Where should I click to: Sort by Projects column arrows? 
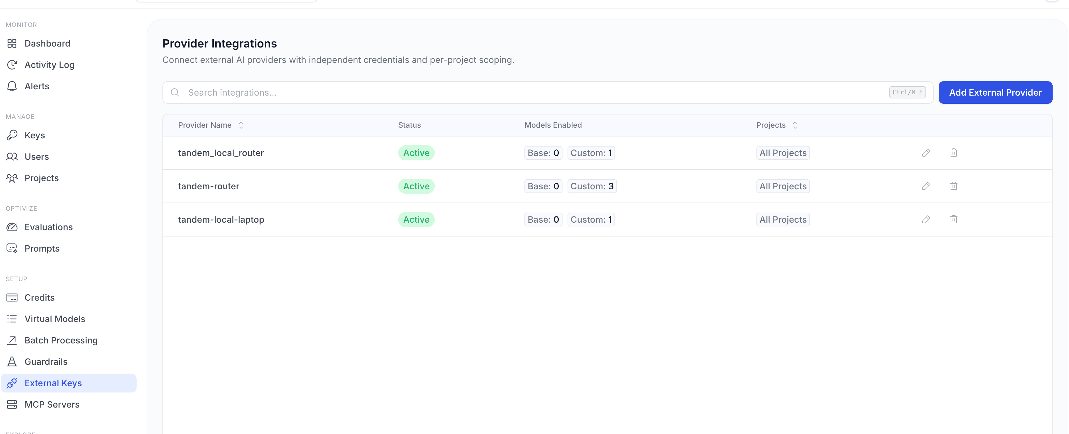click(x=795, y=125)
